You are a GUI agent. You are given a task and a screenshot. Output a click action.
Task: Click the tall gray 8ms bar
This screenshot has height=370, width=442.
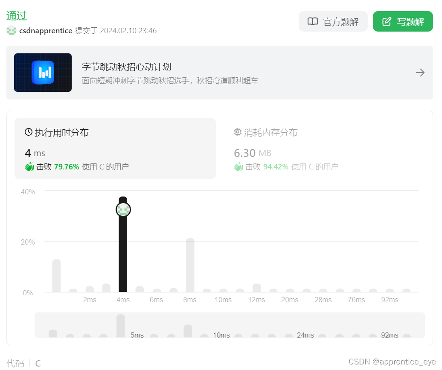(190, 265)
